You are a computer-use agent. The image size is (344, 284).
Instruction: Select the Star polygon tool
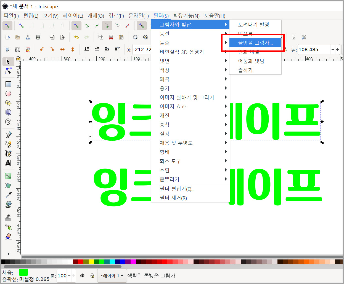point(8,103)
